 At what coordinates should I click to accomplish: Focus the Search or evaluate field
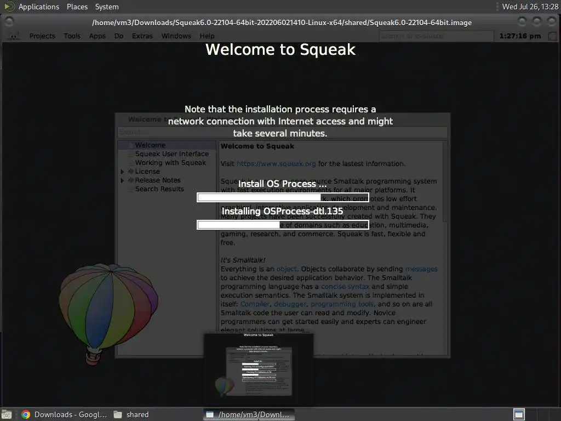pos(436,36)
